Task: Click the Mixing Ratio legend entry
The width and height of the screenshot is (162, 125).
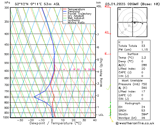Action: 74,22
